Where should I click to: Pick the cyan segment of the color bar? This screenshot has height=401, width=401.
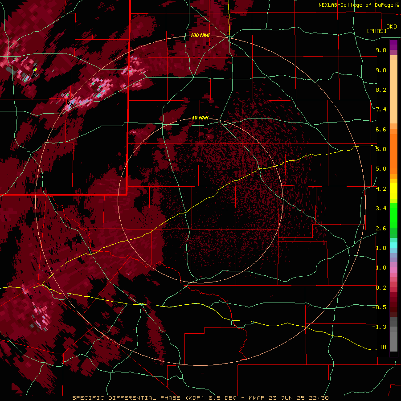pos(393,245)
